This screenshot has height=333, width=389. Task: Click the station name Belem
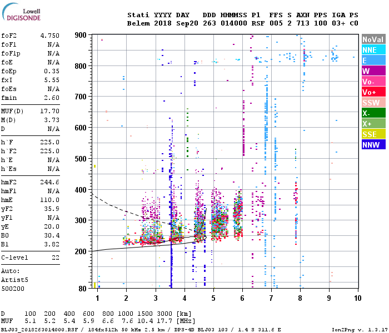click(x=138, y=23)
